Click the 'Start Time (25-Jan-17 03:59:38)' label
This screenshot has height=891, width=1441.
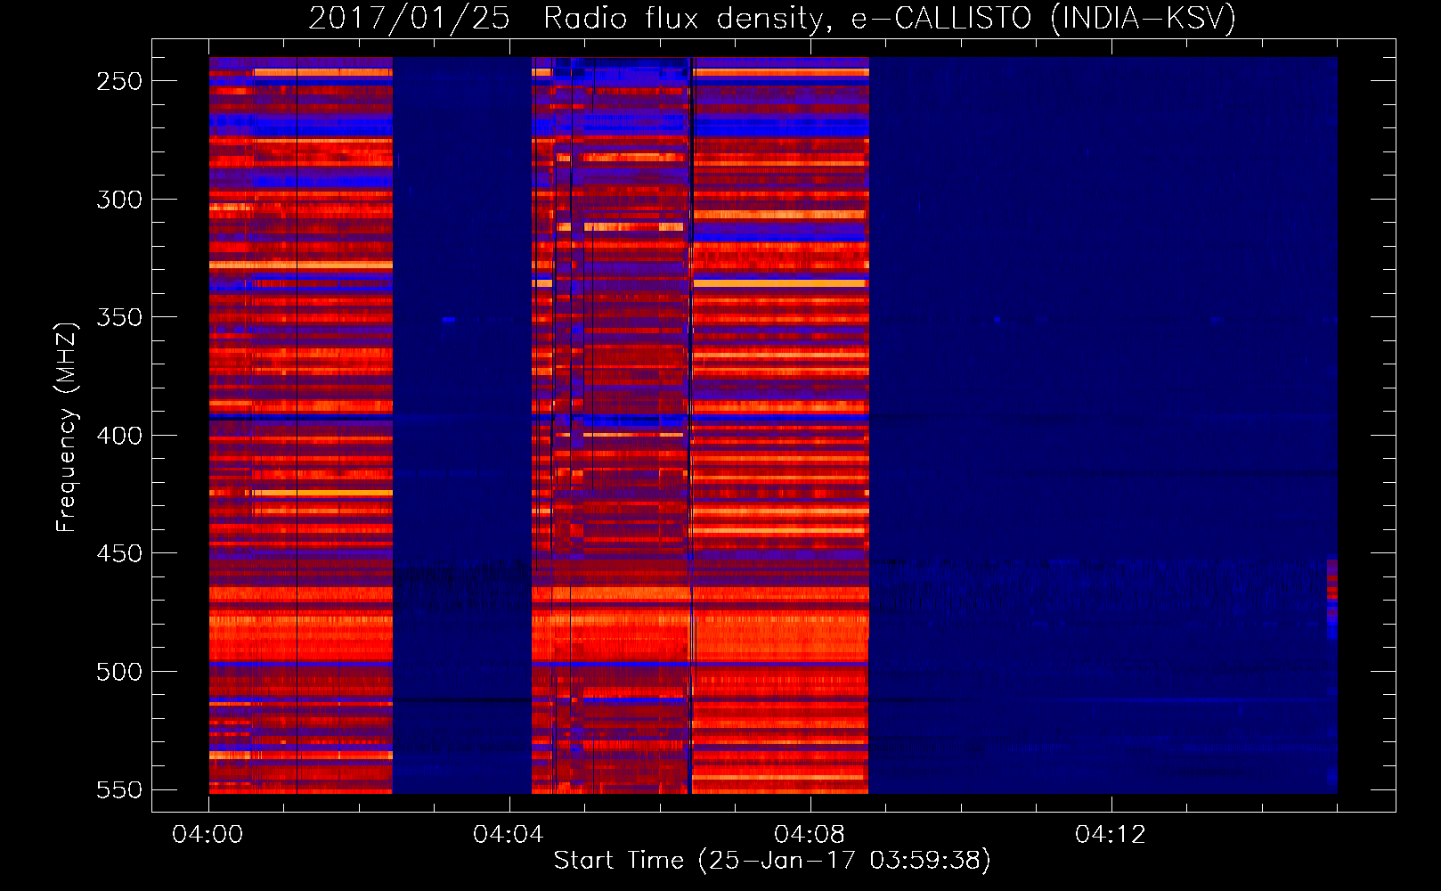tap(772, 861)
